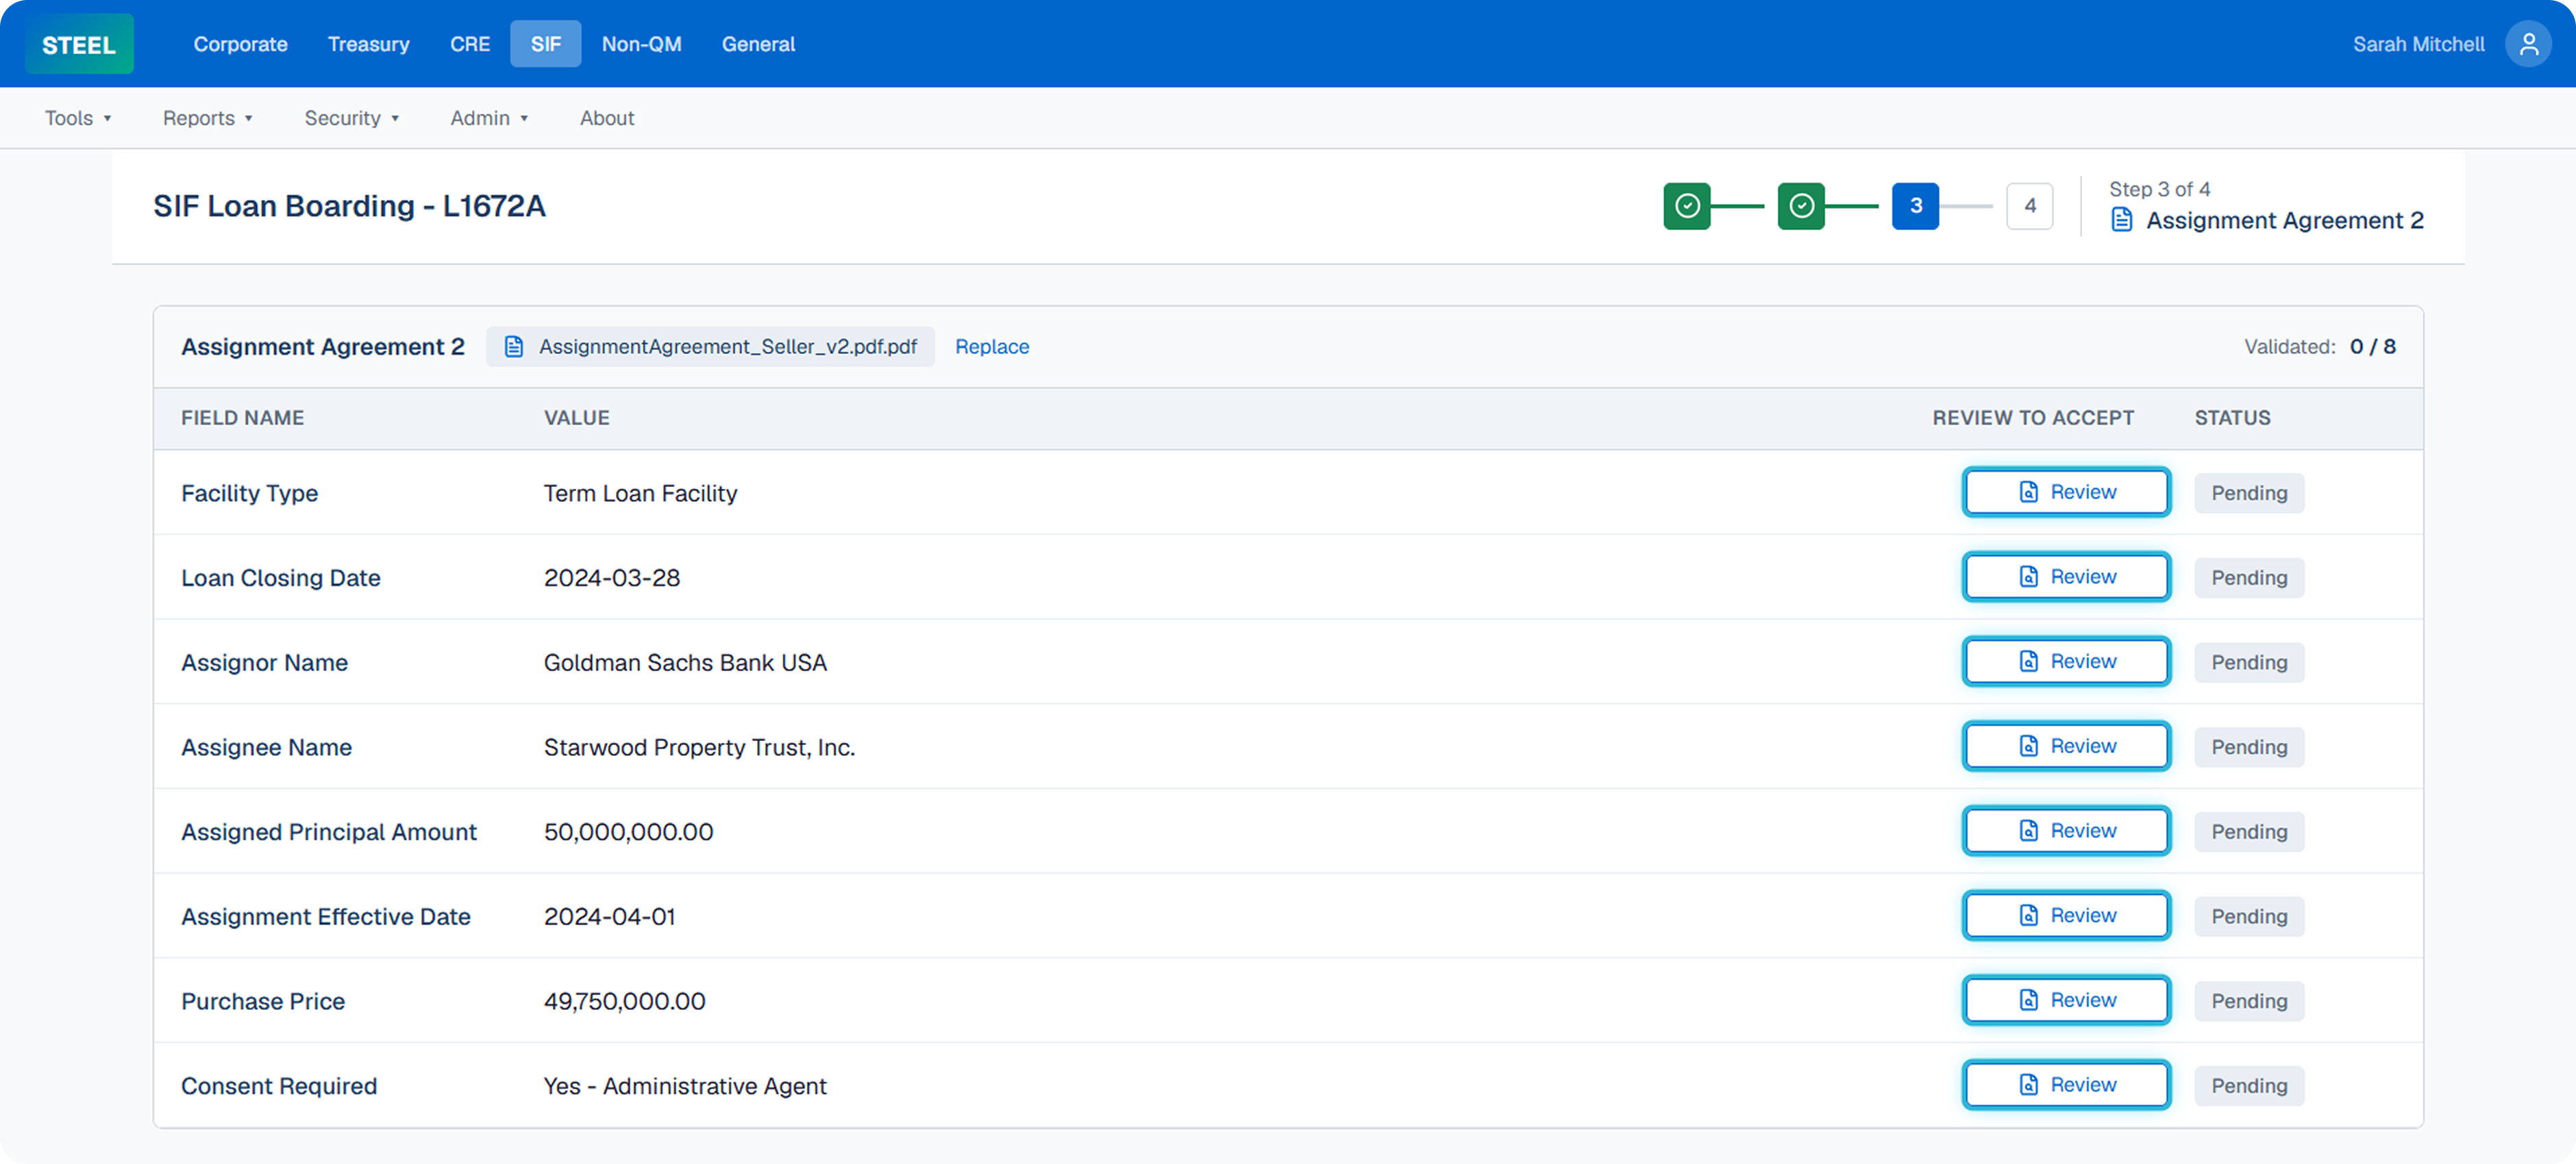Image resolution: width=2576 pixels, height=1164 pixels.
Task: Click Pending status for Assignee Name
Action: click(x=2249, y=748)
